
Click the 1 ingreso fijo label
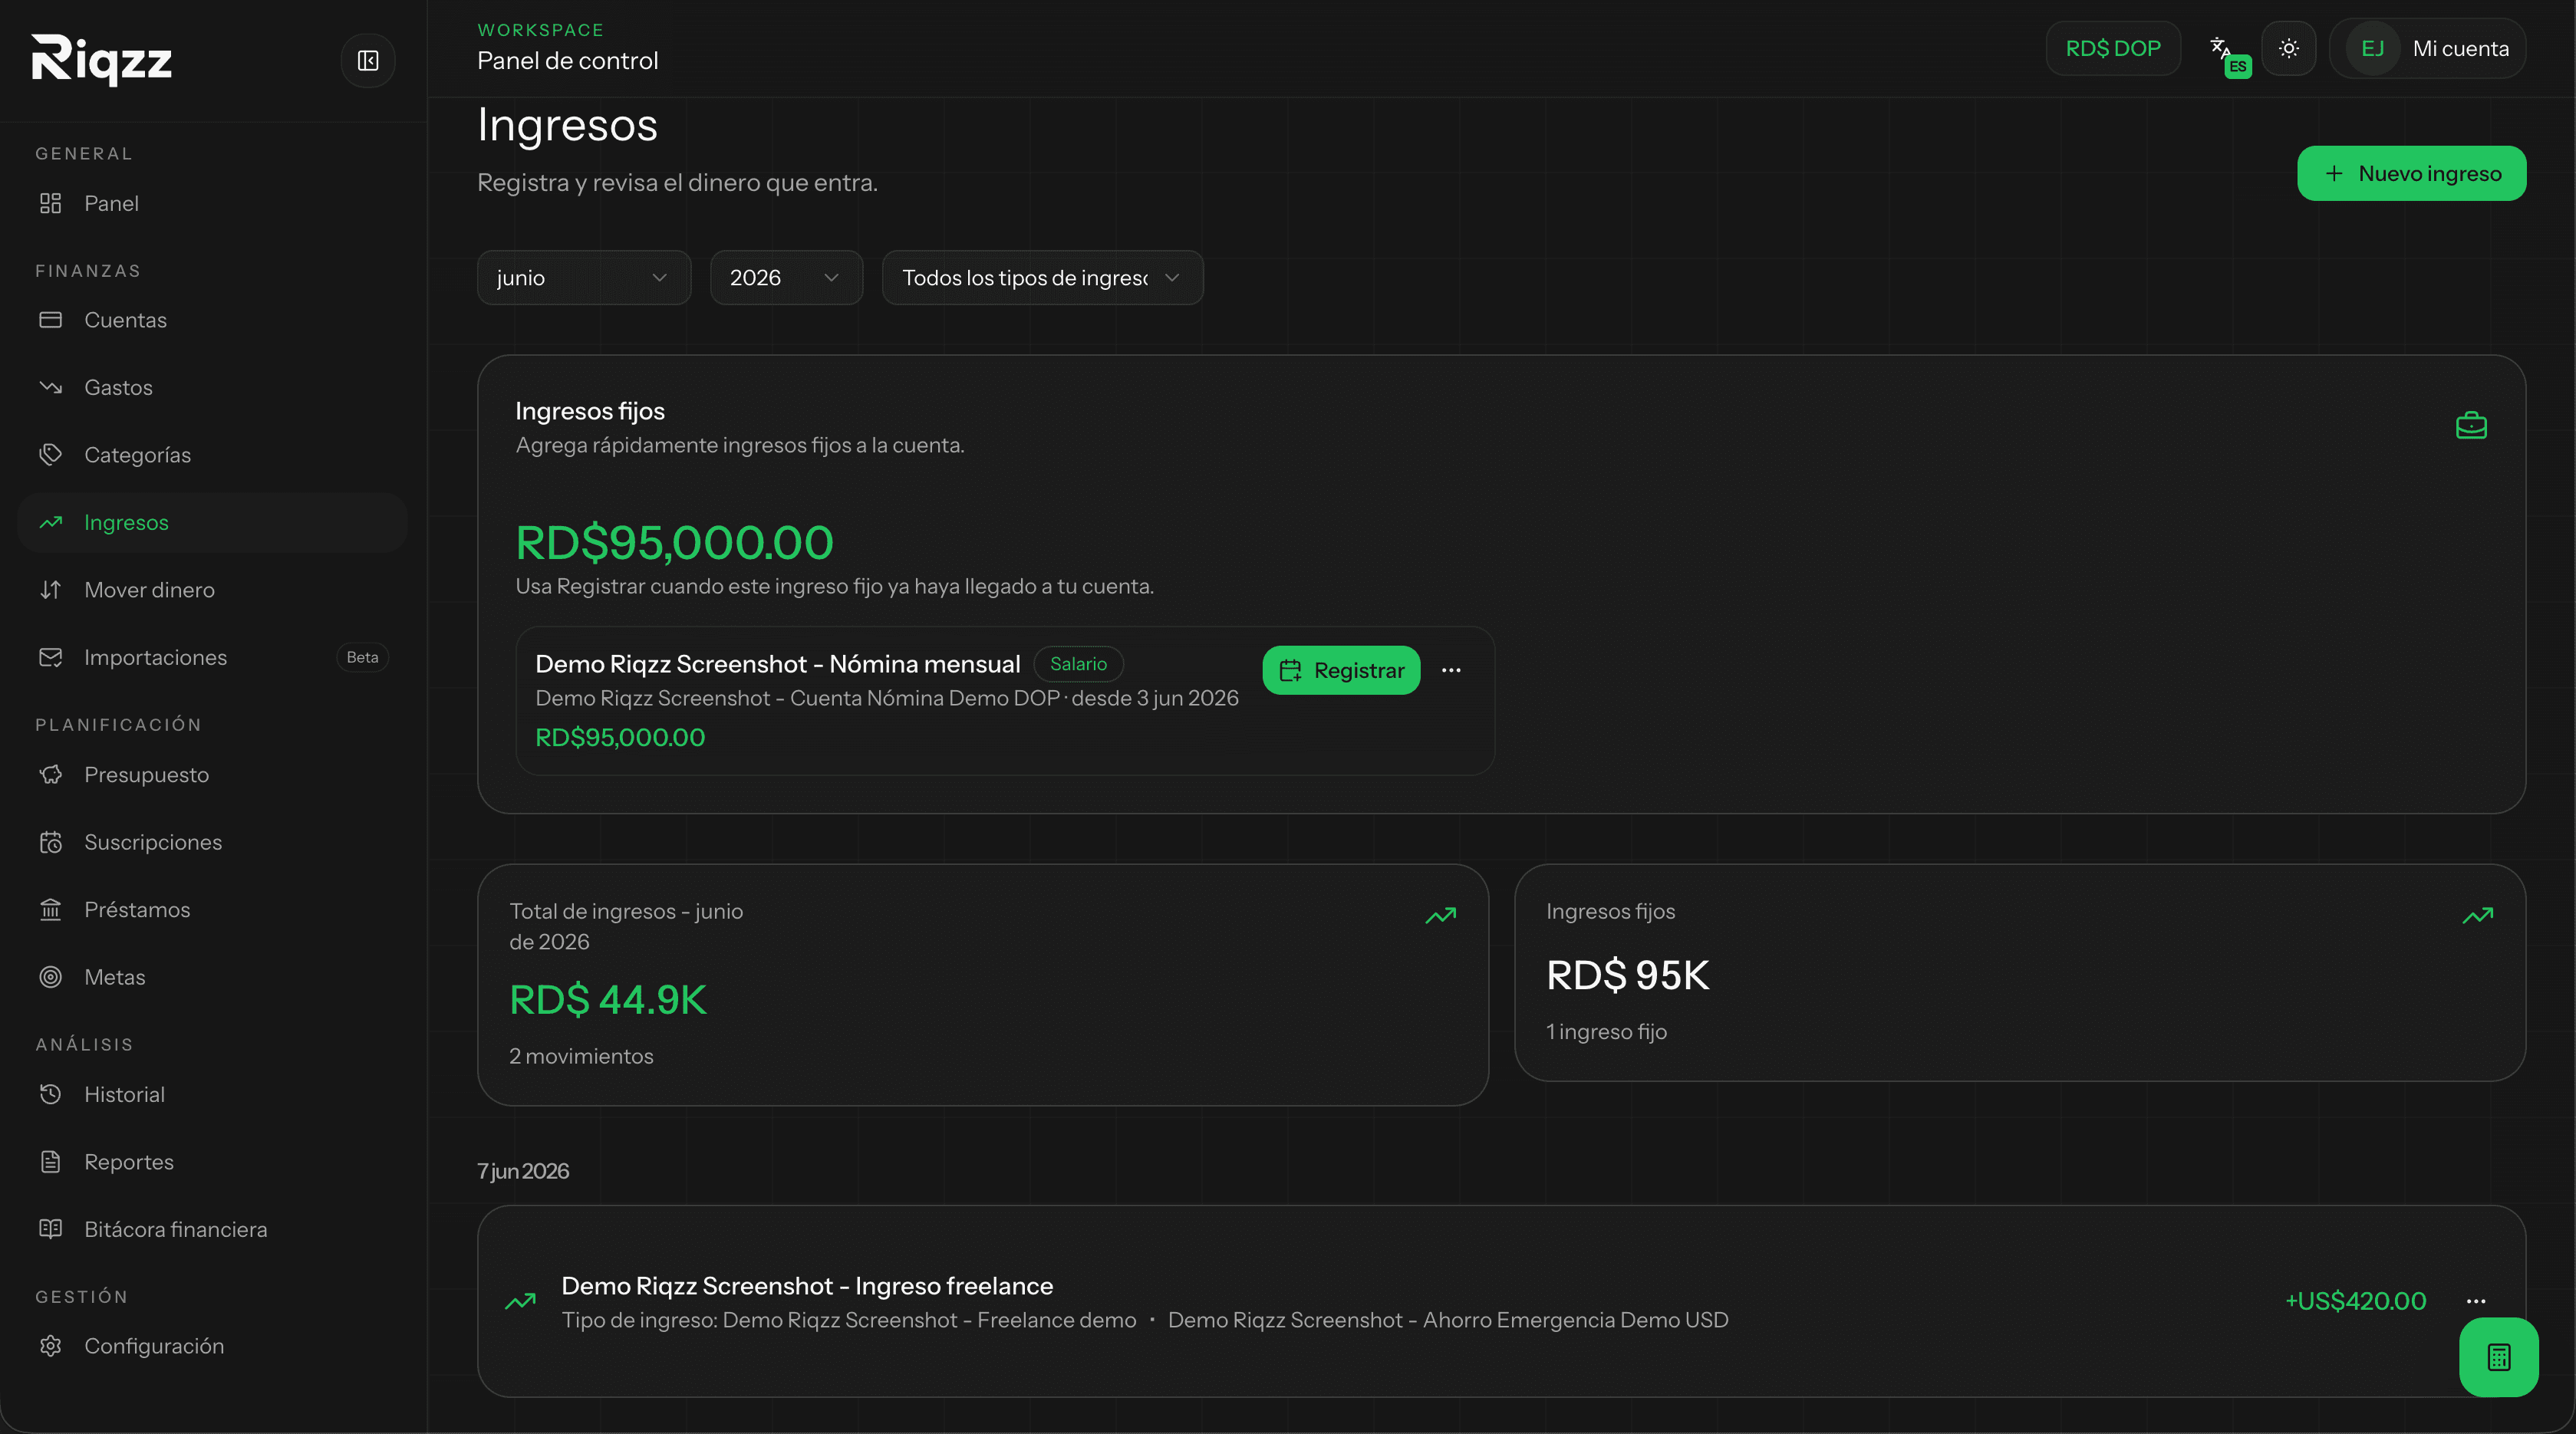tap(1606, 1032)
